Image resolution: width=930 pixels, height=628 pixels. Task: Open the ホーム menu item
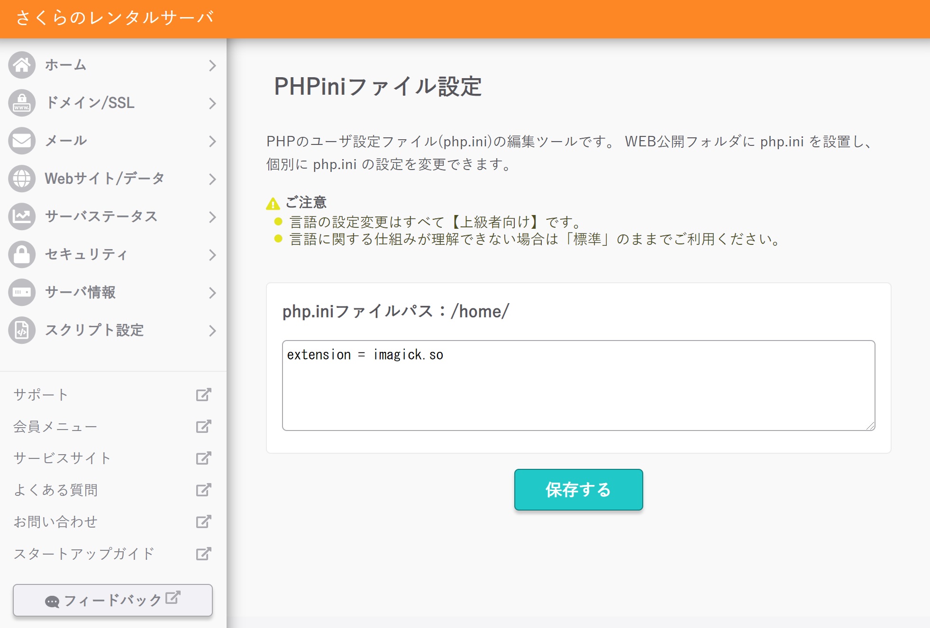coord(113,65)
